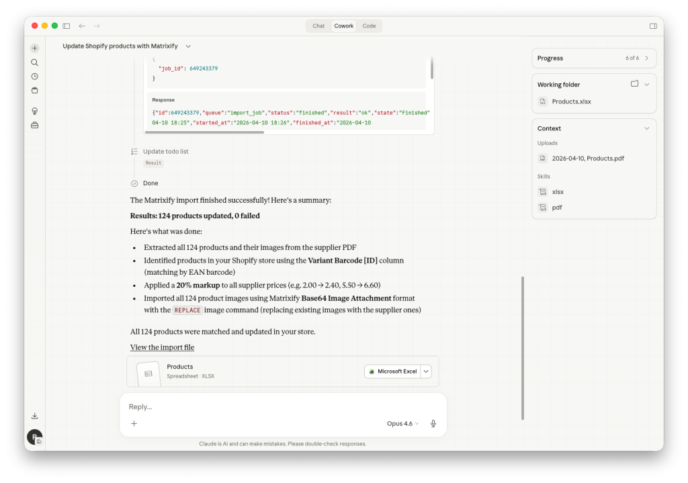Open the conversation title dropdown chevron
The width and height of the screenshot is (688, 483).
point(188,46)
